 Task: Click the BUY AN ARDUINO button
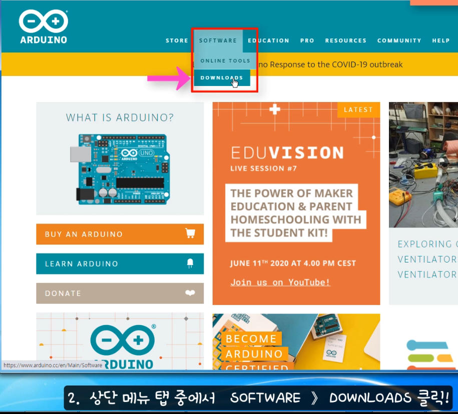(x=120, y=234)
